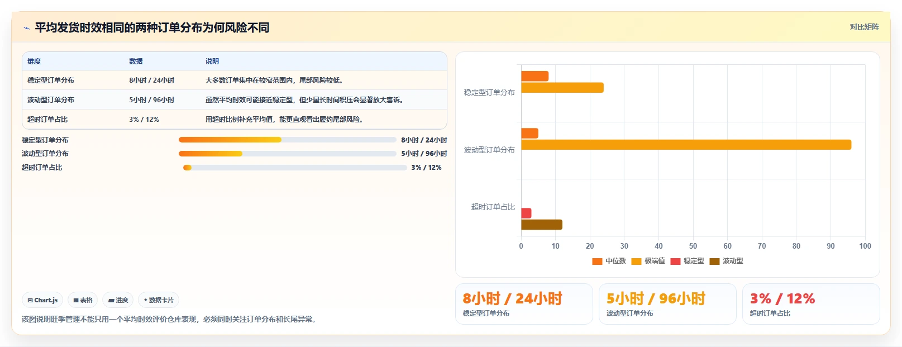Image resolution: width=902 pixels, height=347 pixels.
Task: Click progress value label 3% / 12%
Action: (x=426, y=168)
